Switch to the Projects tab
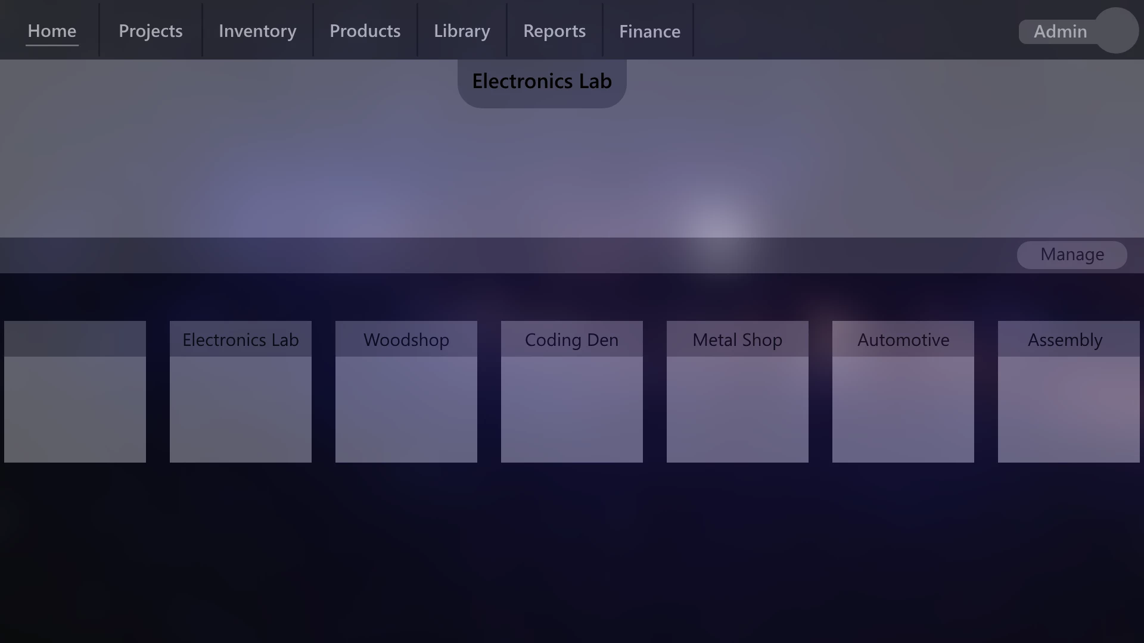This screenshot has height=643, width=1144. point(150,31)
